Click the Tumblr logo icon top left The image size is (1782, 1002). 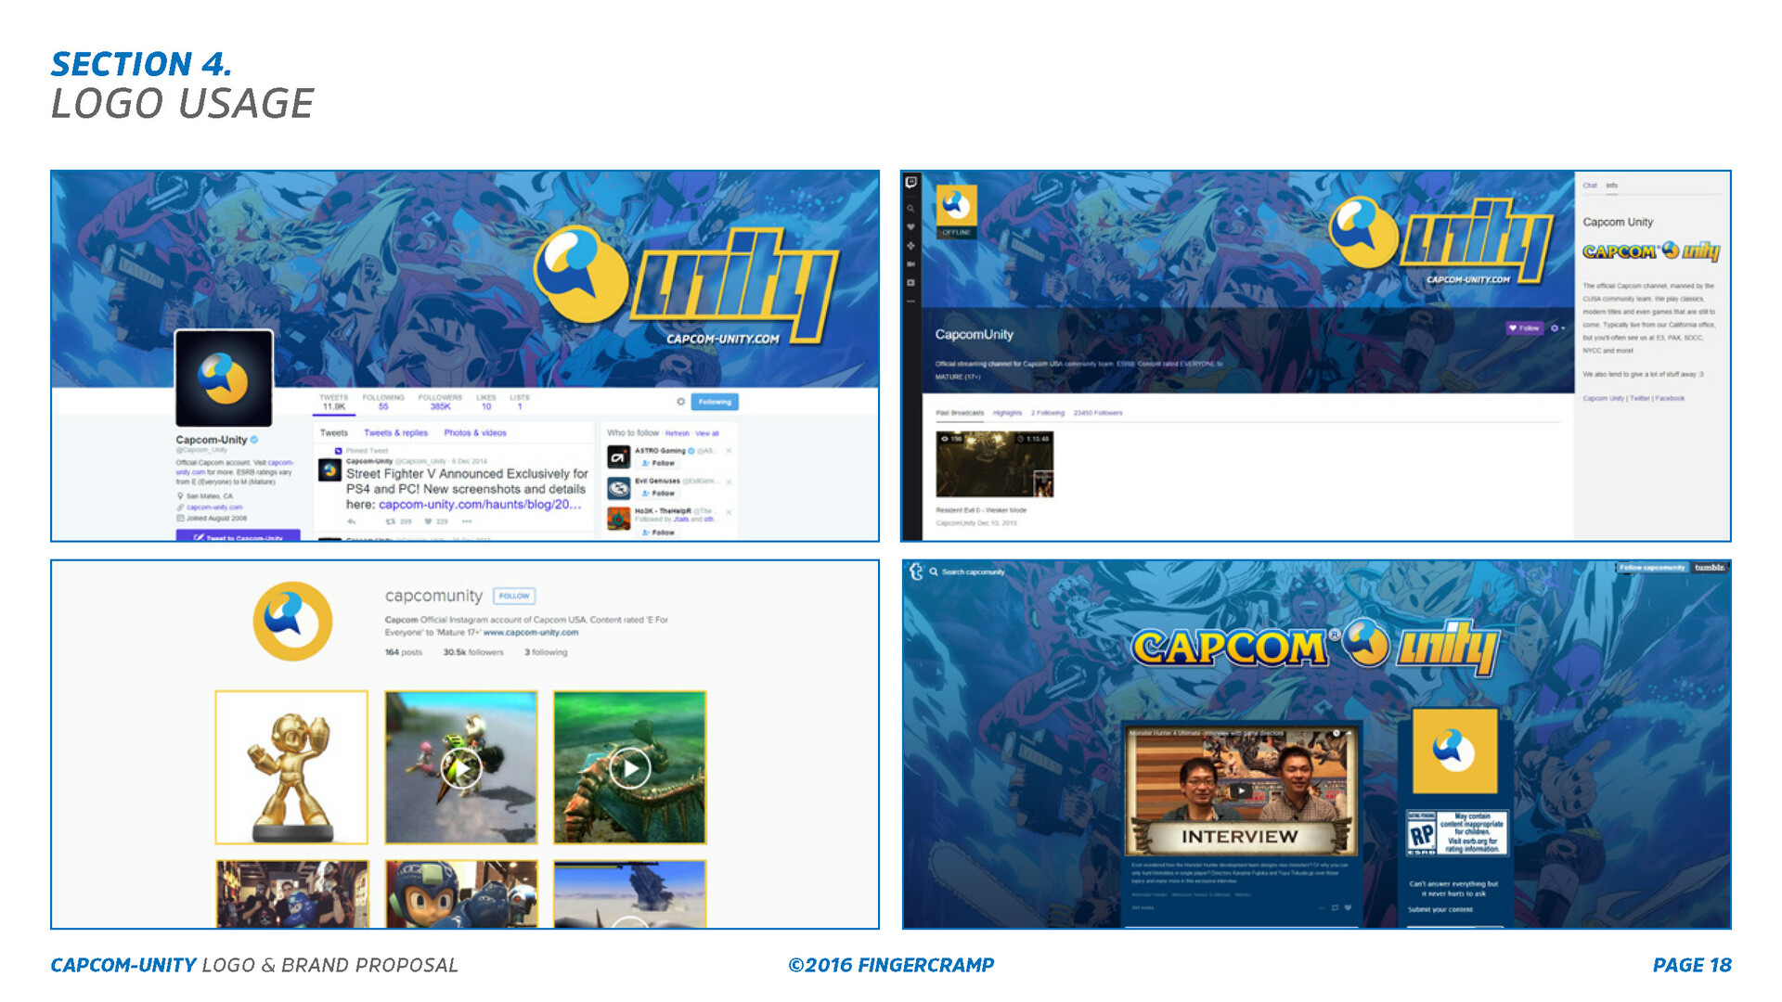tap(916, 572)
